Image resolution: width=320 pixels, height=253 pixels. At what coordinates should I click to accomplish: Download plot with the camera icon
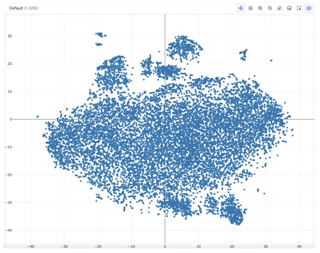(x=309, y=8)
